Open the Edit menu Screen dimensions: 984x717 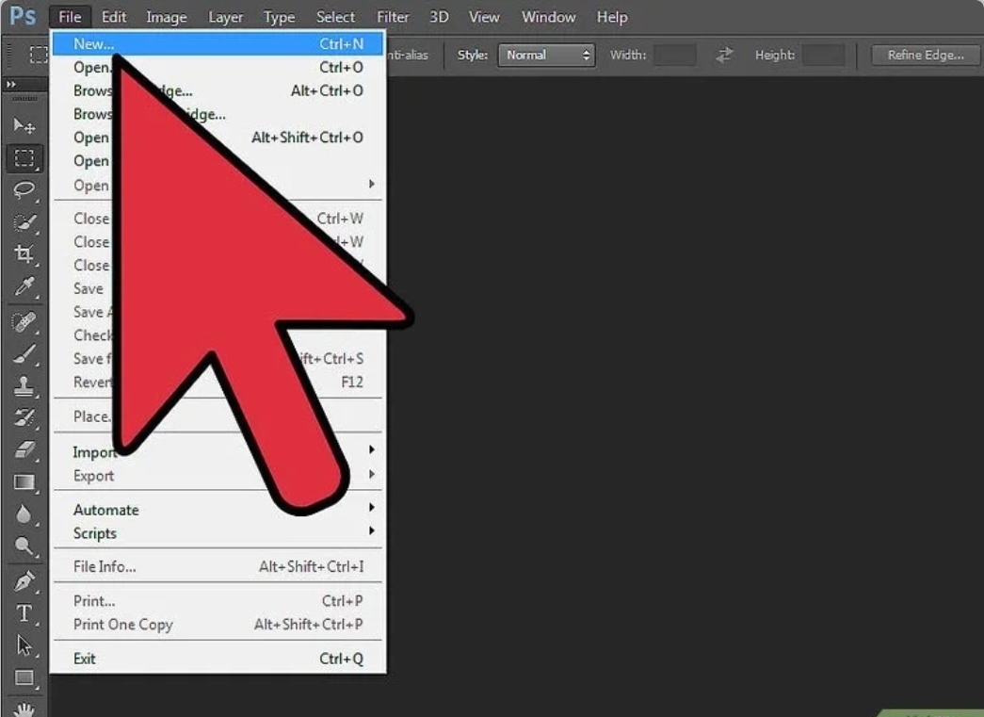click(114, 17)
